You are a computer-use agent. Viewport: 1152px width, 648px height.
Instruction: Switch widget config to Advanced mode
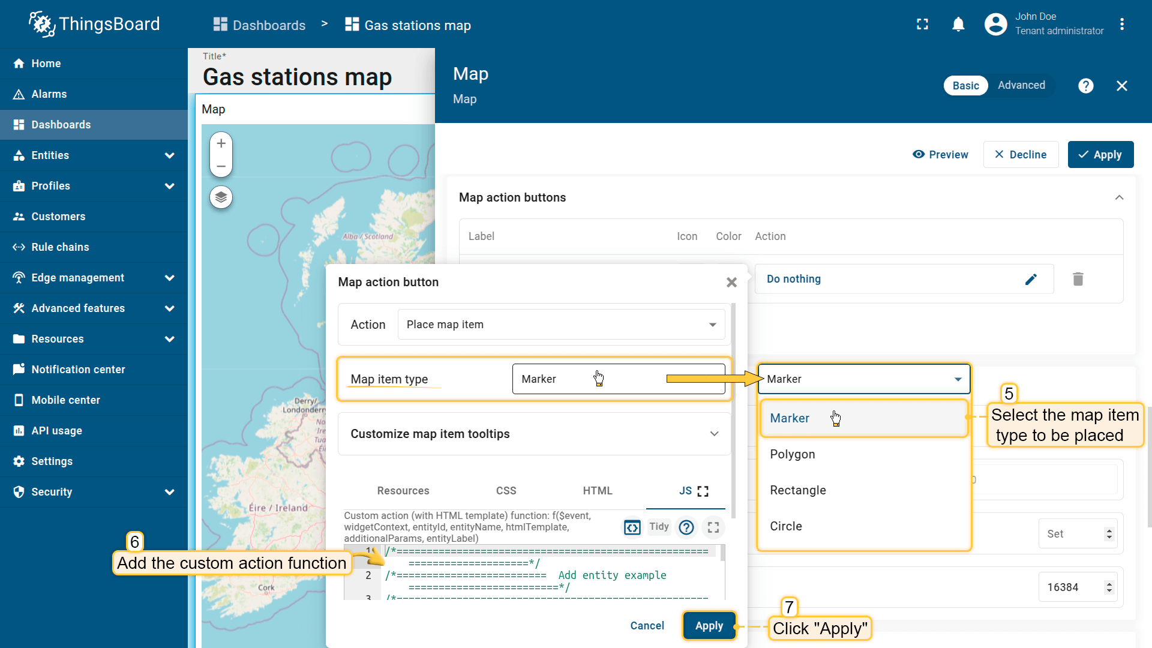1021,86
